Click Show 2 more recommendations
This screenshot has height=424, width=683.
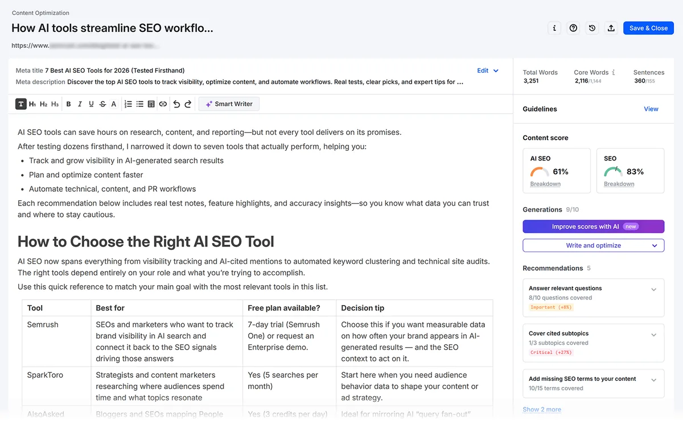pyautogui.click(x=542, y=409)
